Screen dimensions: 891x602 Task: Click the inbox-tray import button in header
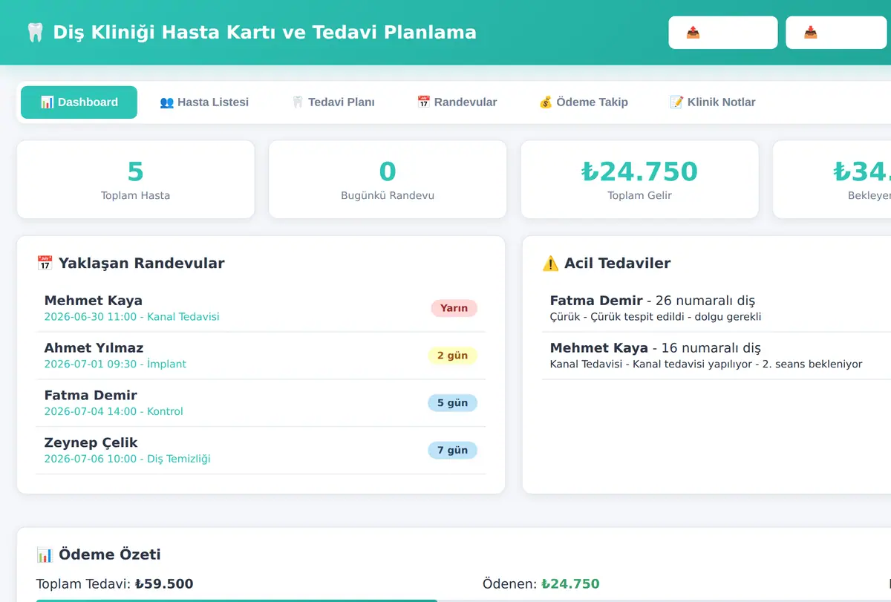(x=836, y=33)
